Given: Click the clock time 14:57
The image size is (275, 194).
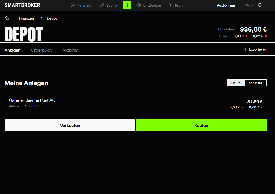Looking at the screenshot, I should pyautogui.click(x=249, y=5).
